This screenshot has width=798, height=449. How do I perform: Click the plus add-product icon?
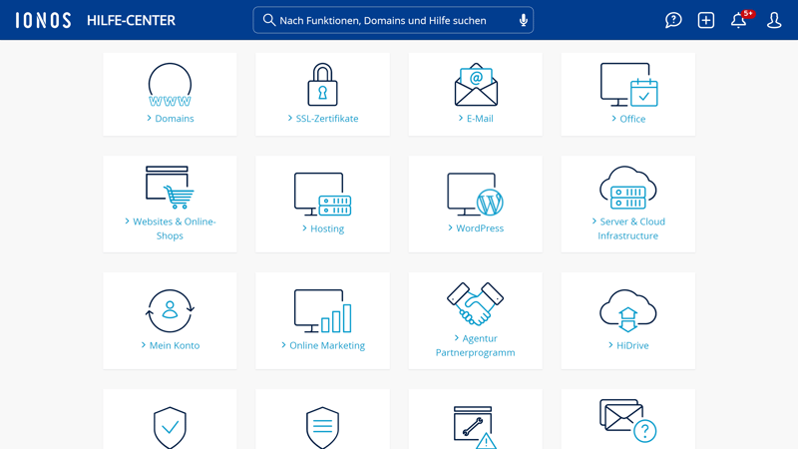(706, 20)
